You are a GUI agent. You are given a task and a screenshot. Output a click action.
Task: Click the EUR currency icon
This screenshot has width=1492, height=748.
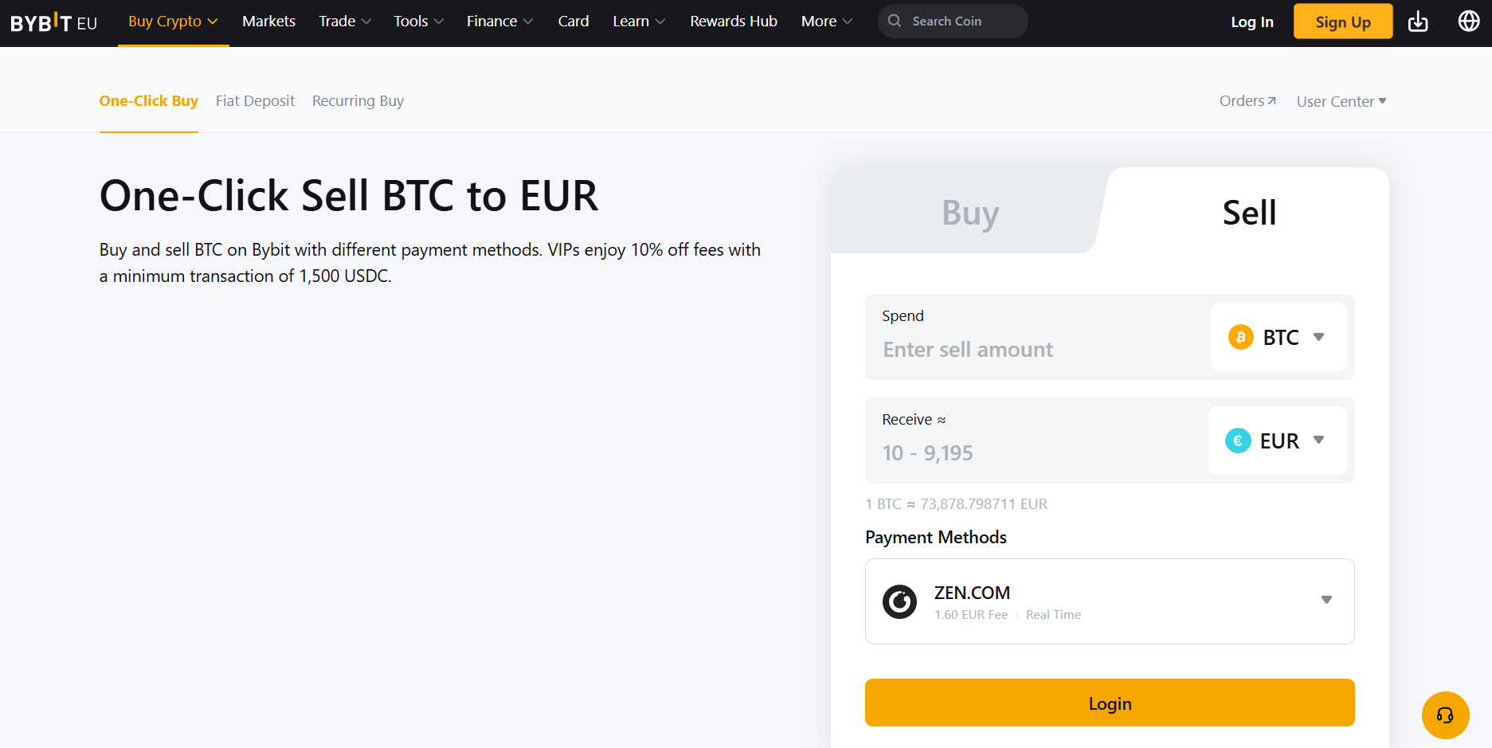tap(1237, 440)
